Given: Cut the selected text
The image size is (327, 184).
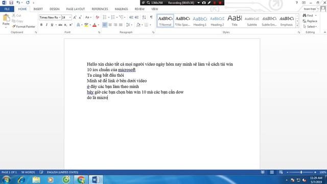Looking at the screenshot, I should [x=16, y=16].
